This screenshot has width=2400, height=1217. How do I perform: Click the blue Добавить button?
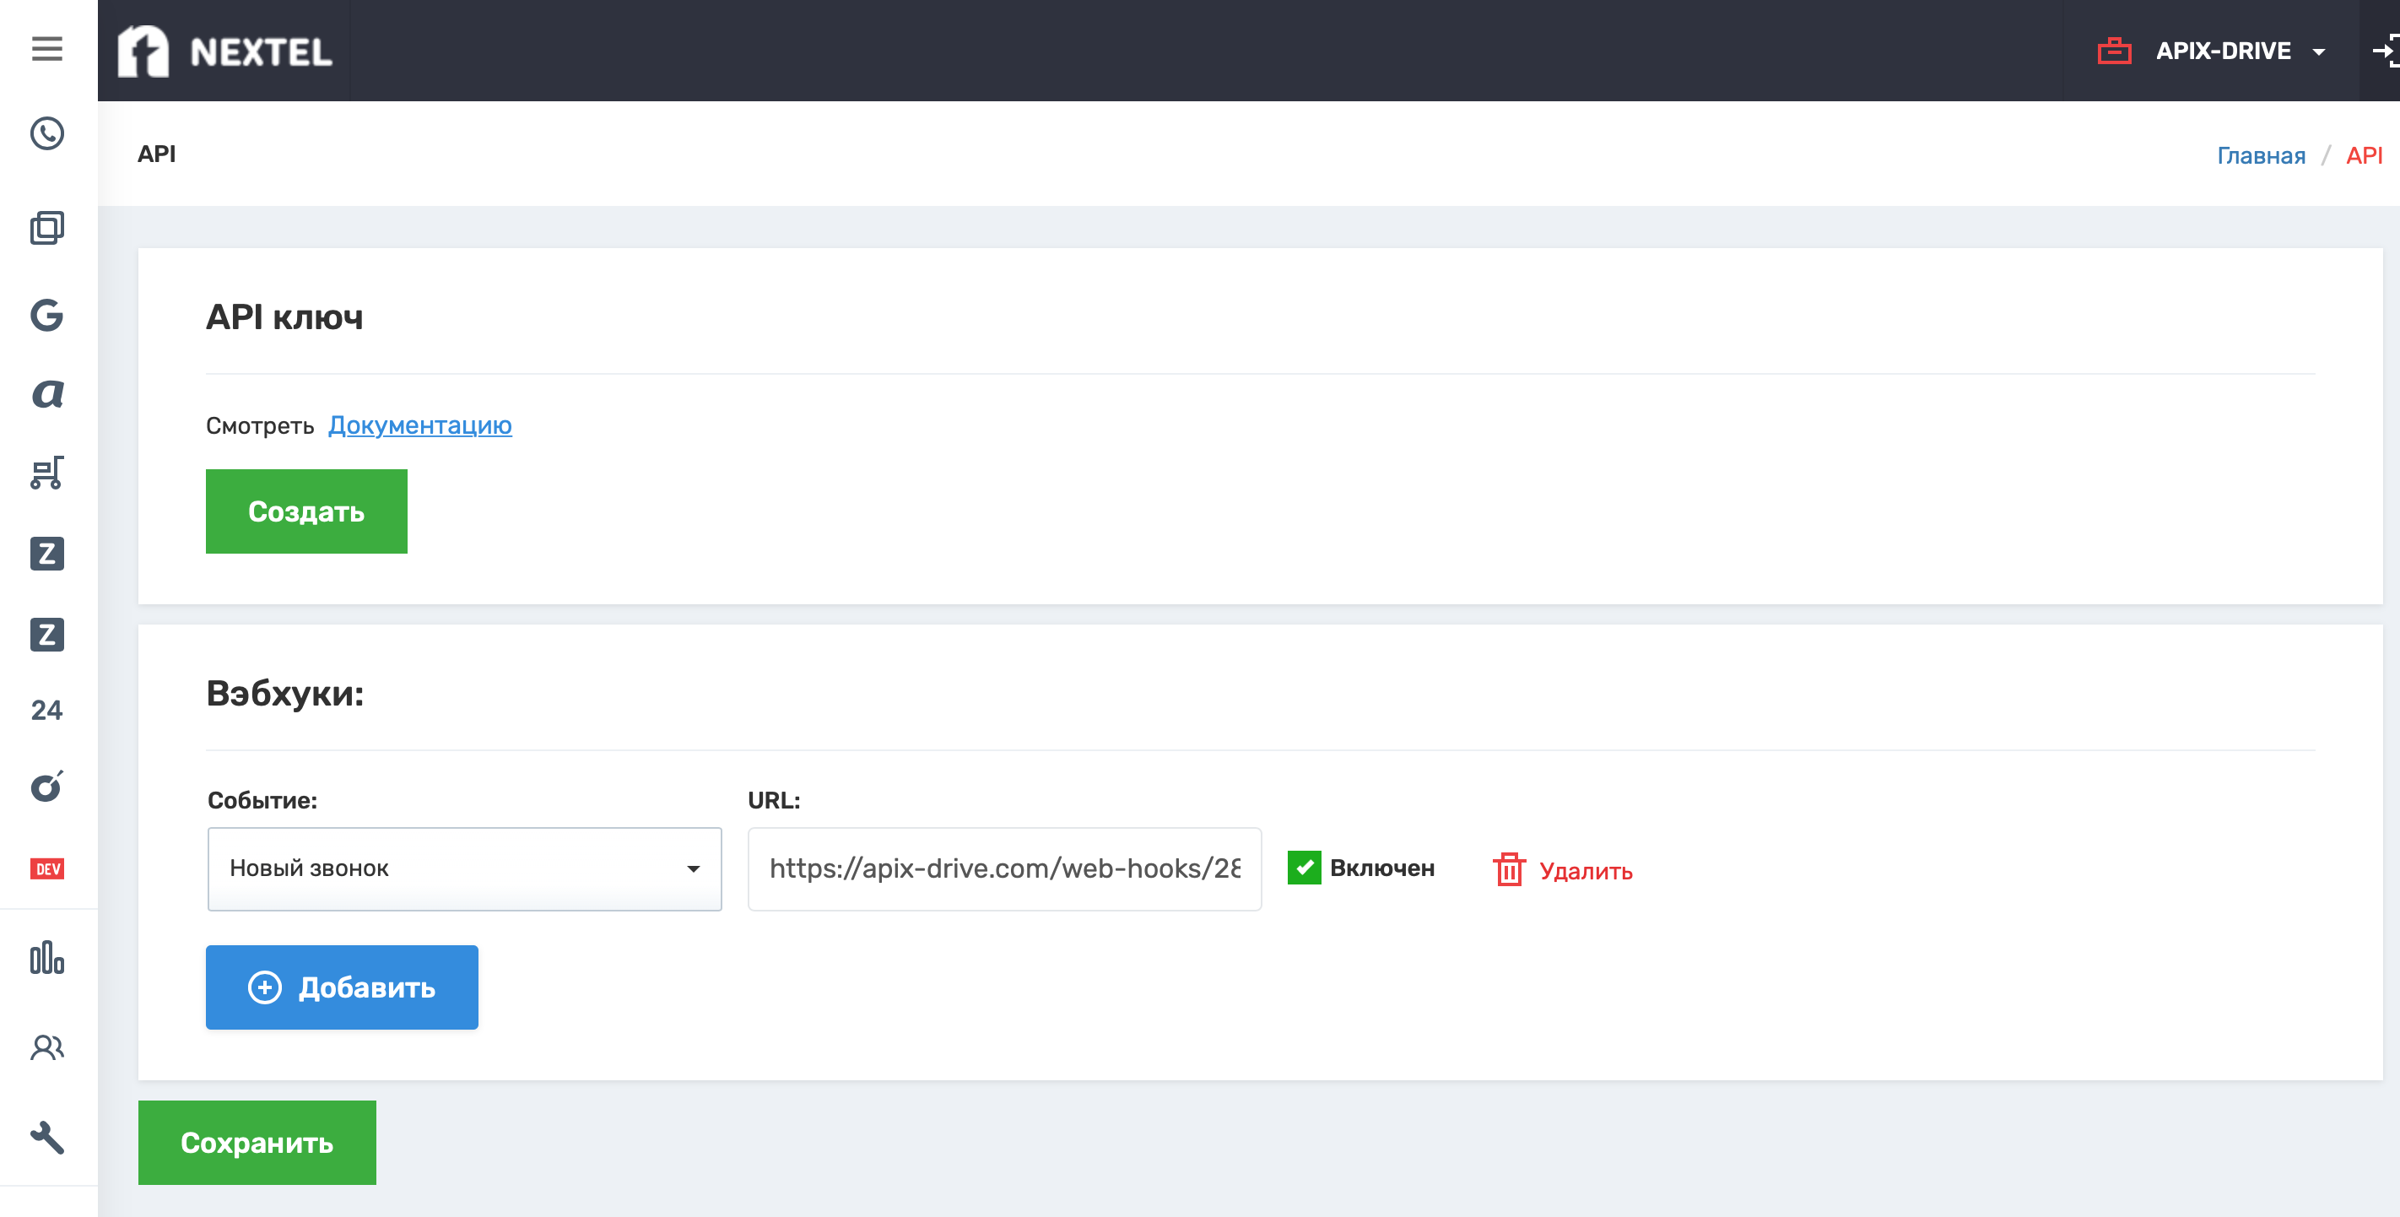point(342,987)
